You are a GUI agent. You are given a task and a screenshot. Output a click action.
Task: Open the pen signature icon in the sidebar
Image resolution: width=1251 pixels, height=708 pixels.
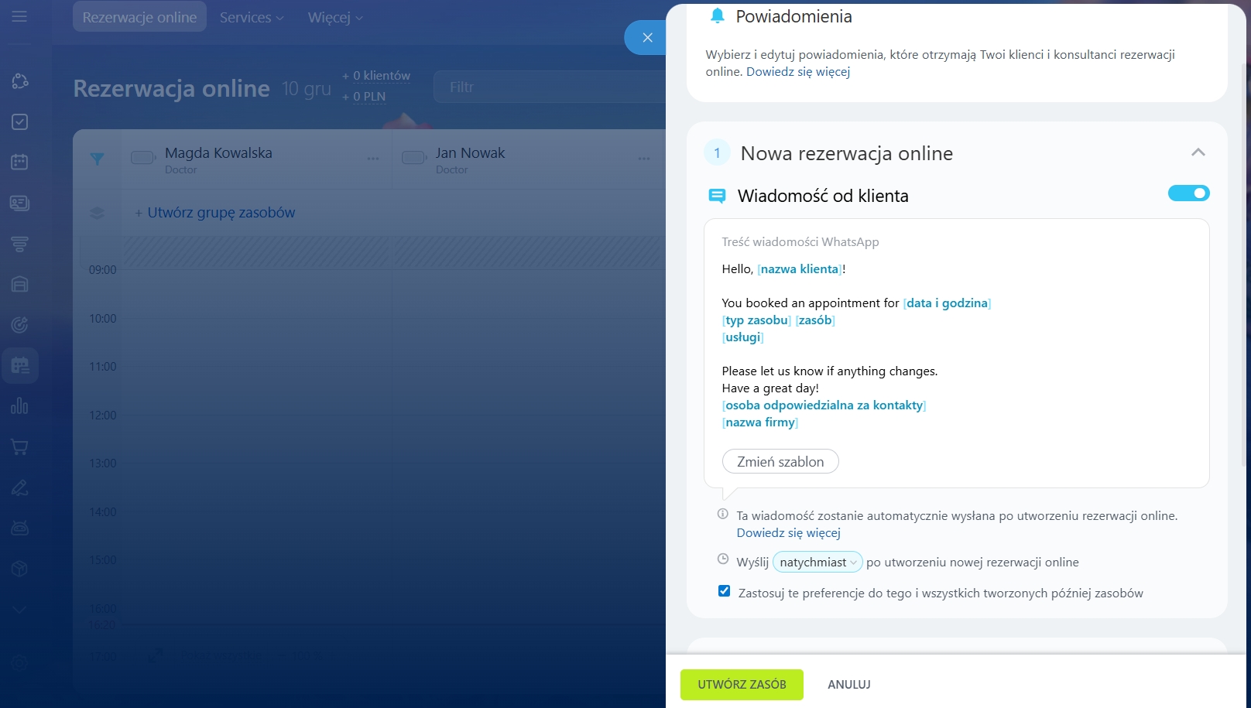tap(20, 487)
